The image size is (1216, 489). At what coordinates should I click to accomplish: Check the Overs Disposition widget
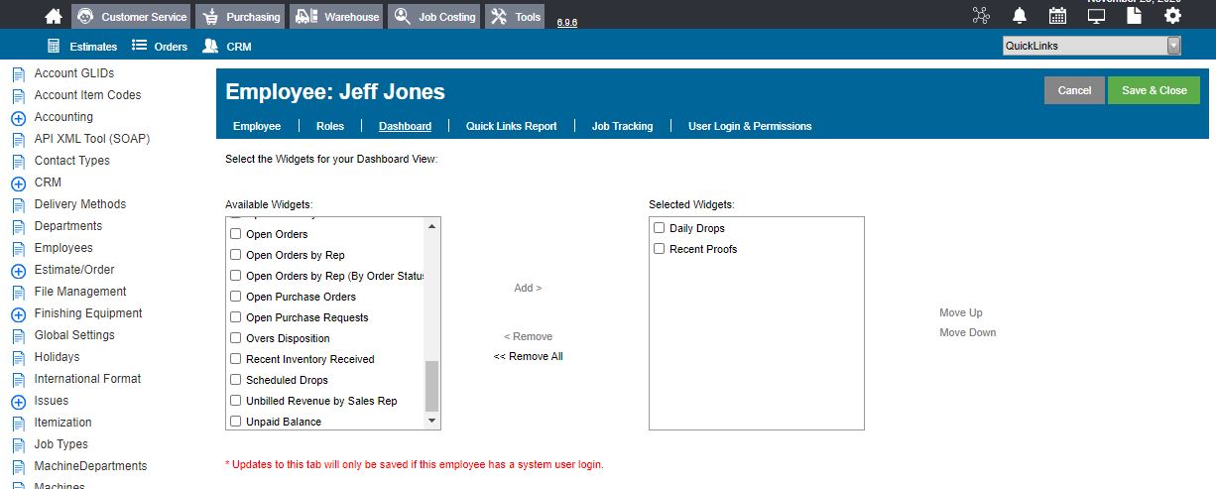coord(236,338)
